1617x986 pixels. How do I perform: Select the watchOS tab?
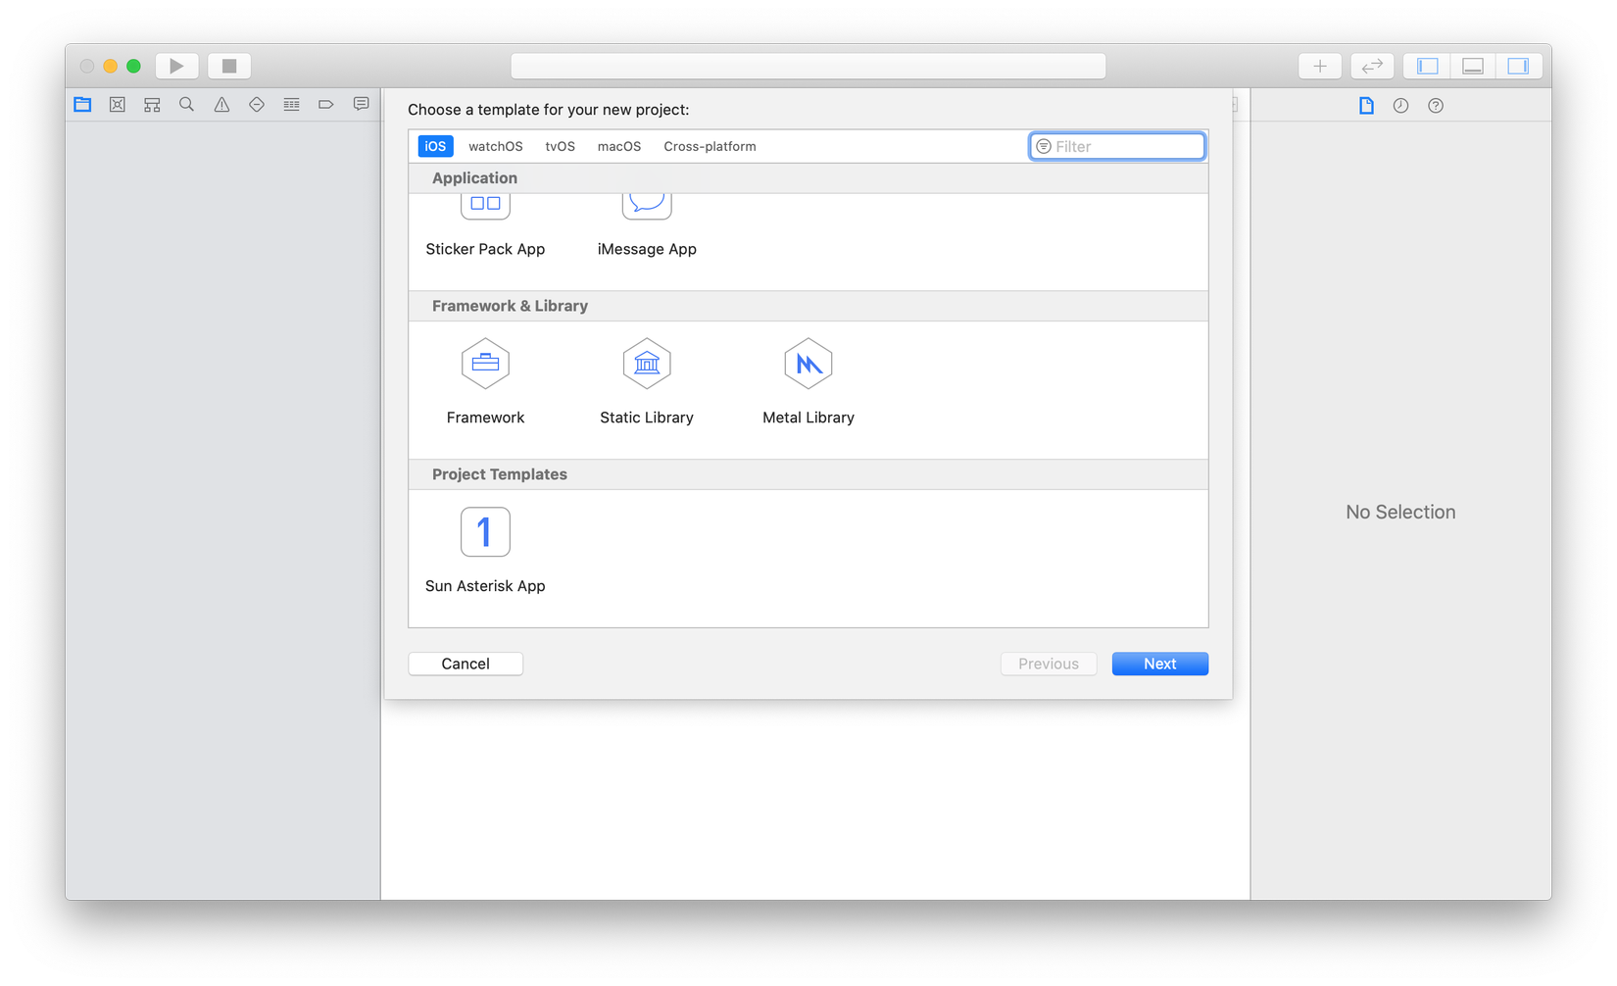pos(495,146)
